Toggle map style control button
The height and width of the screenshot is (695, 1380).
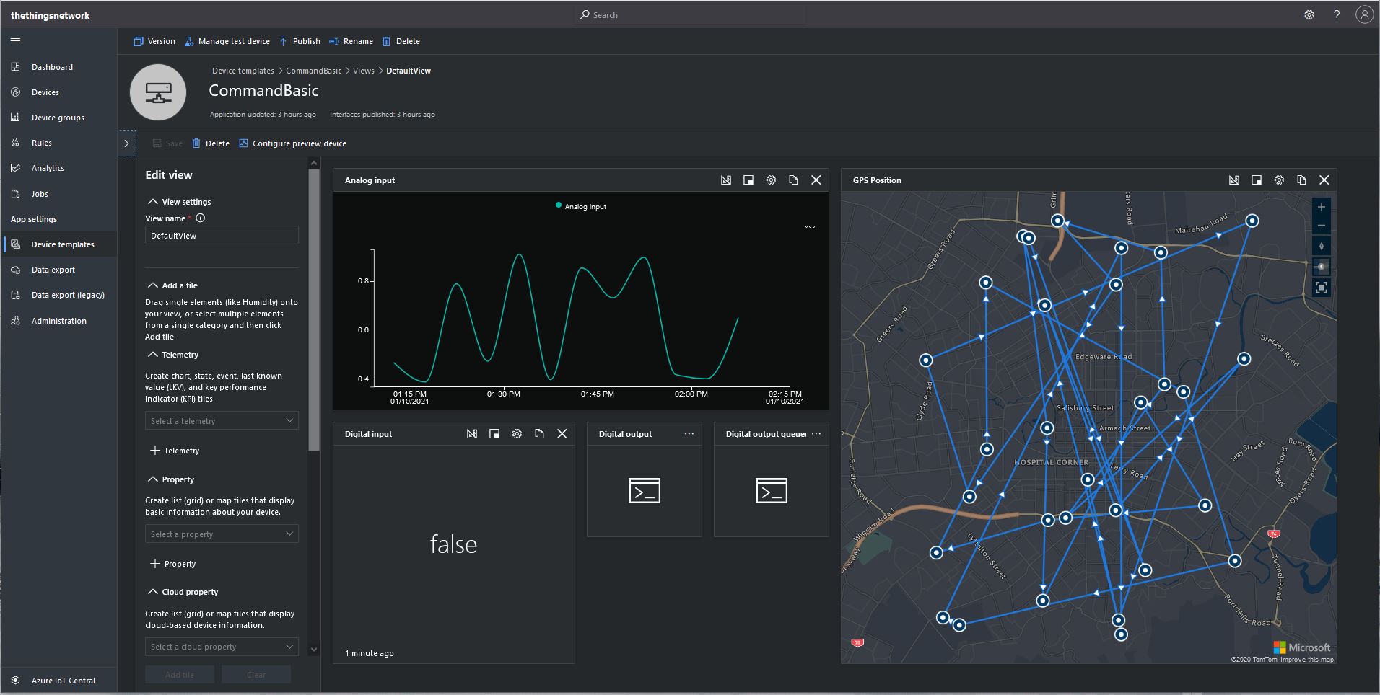(1321, 267)
